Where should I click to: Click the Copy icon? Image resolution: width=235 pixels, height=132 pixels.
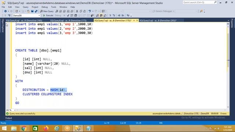(x=81, y=11)
